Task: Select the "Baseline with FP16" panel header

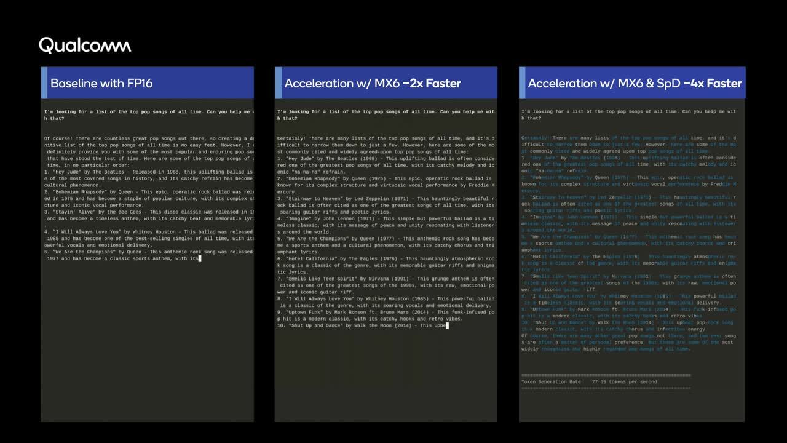Action: [101, 83]
